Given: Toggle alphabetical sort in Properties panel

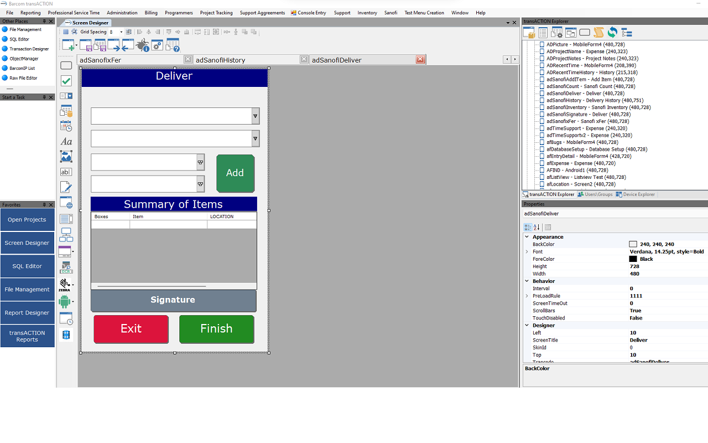Looking at the screenshot, I should pos(537,227).
